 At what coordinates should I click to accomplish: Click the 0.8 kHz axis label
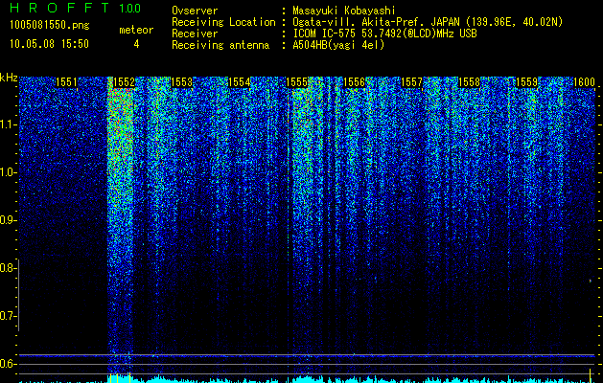click(8, 268)
